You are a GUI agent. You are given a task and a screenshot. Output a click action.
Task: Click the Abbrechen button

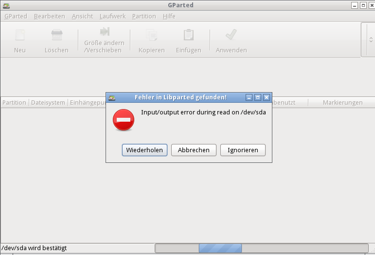coord(194,150)
